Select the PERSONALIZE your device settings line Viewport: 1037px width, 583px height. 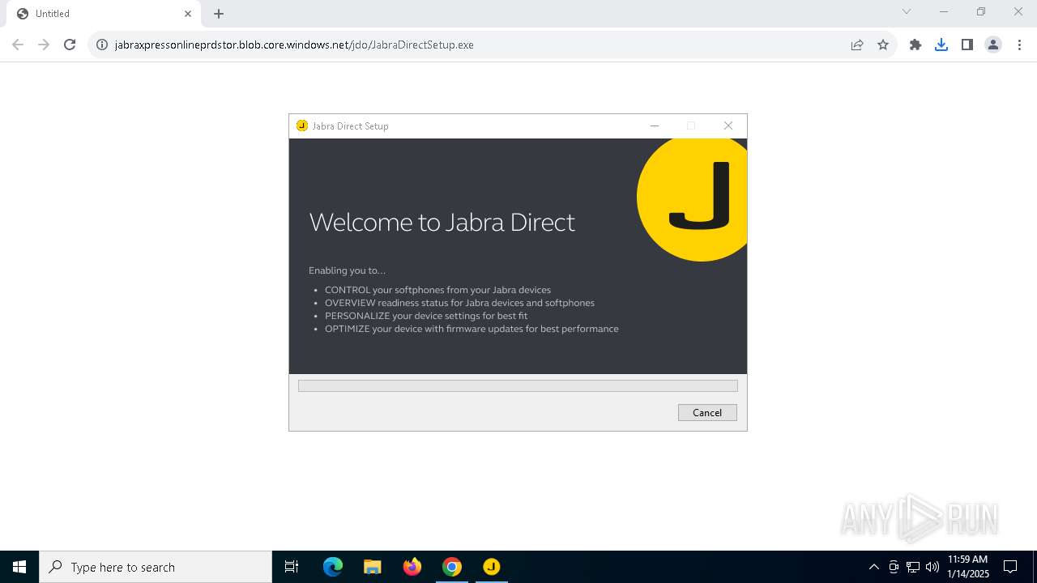(x=426, y=316)
